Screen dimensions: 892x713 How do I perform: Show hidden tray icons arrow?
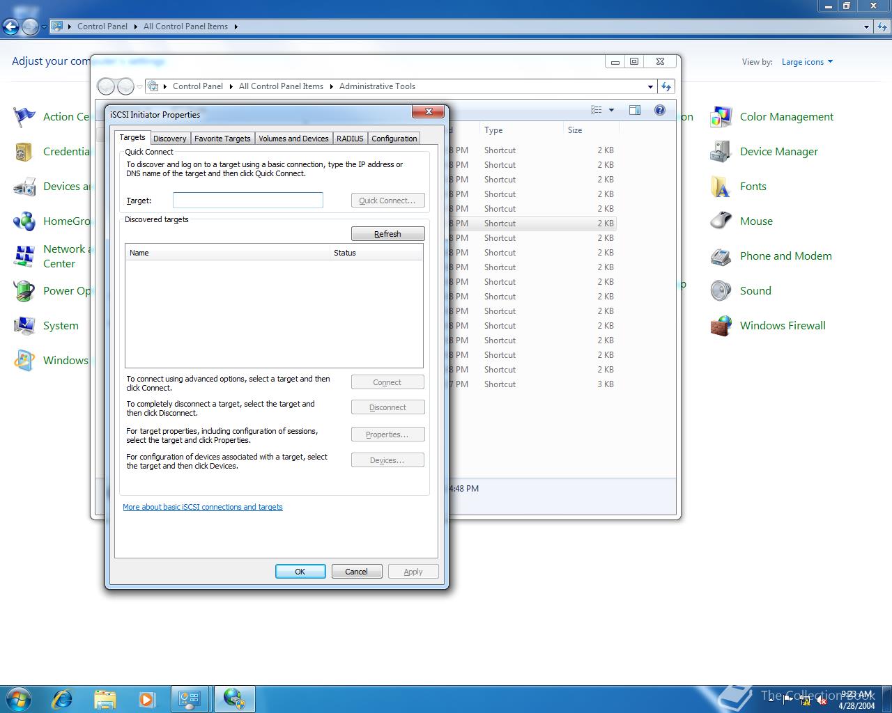(772, 700)
